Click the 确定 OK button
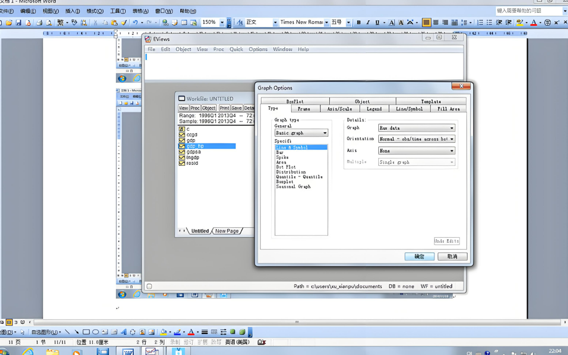 (419, 256)
